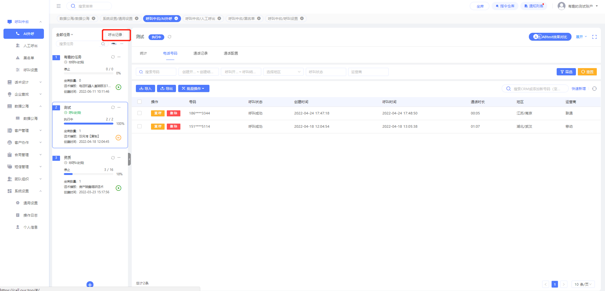Close the 呼叫中台/黑名单 tab
The image size is (605, 291).
click(259, 19)
